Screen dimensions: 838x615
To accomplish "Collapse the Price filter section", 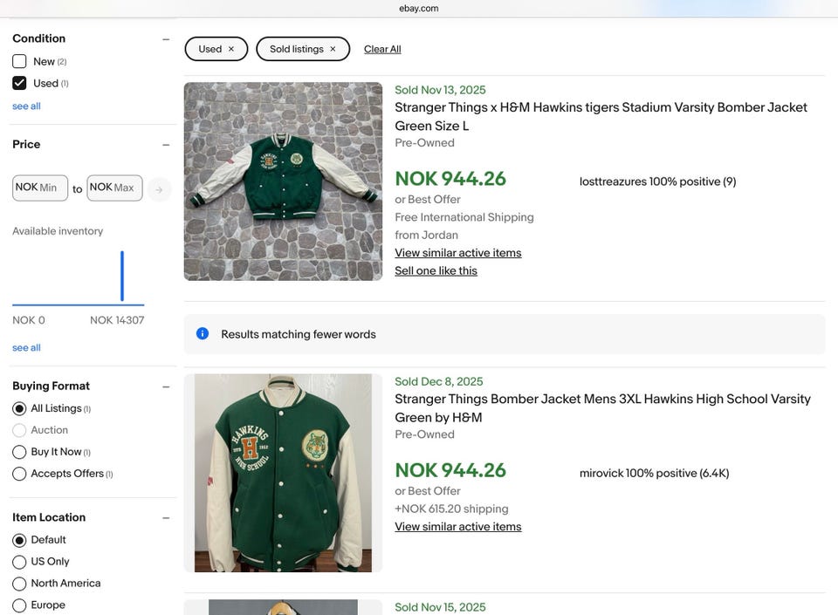I will coord(166,145).
